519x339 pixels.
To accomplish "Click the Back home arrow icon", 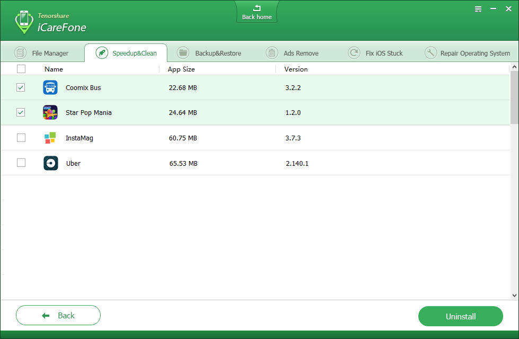I will click(257, 8).
